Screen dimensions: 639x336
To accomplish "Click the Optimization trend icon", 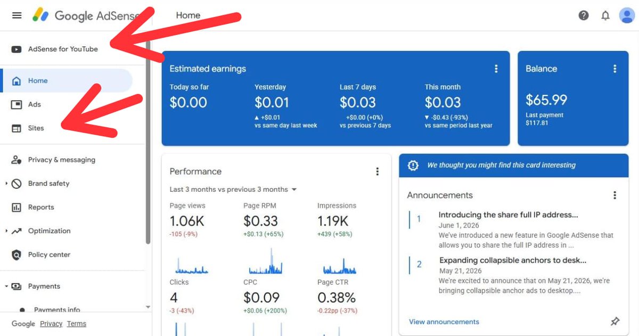I will pos(17,231).
